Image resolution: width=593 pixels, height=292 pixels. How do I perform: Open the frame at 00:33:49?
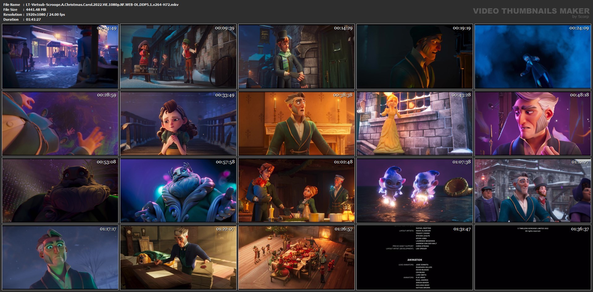(178, 123)
